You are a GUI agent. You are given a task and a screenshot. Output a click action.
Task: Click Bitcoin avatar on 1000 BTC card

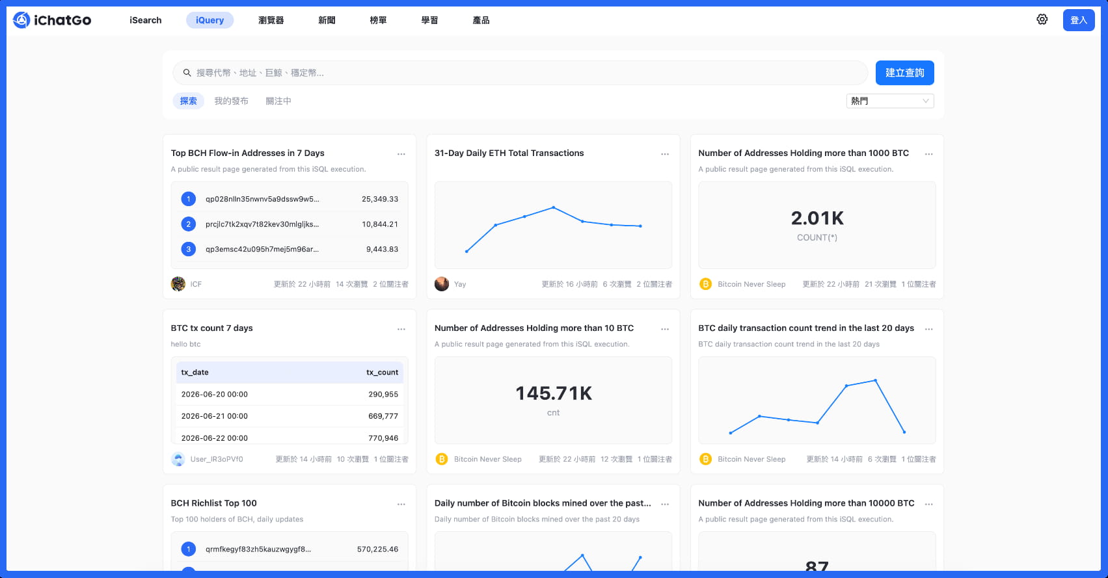coord(705,284)
